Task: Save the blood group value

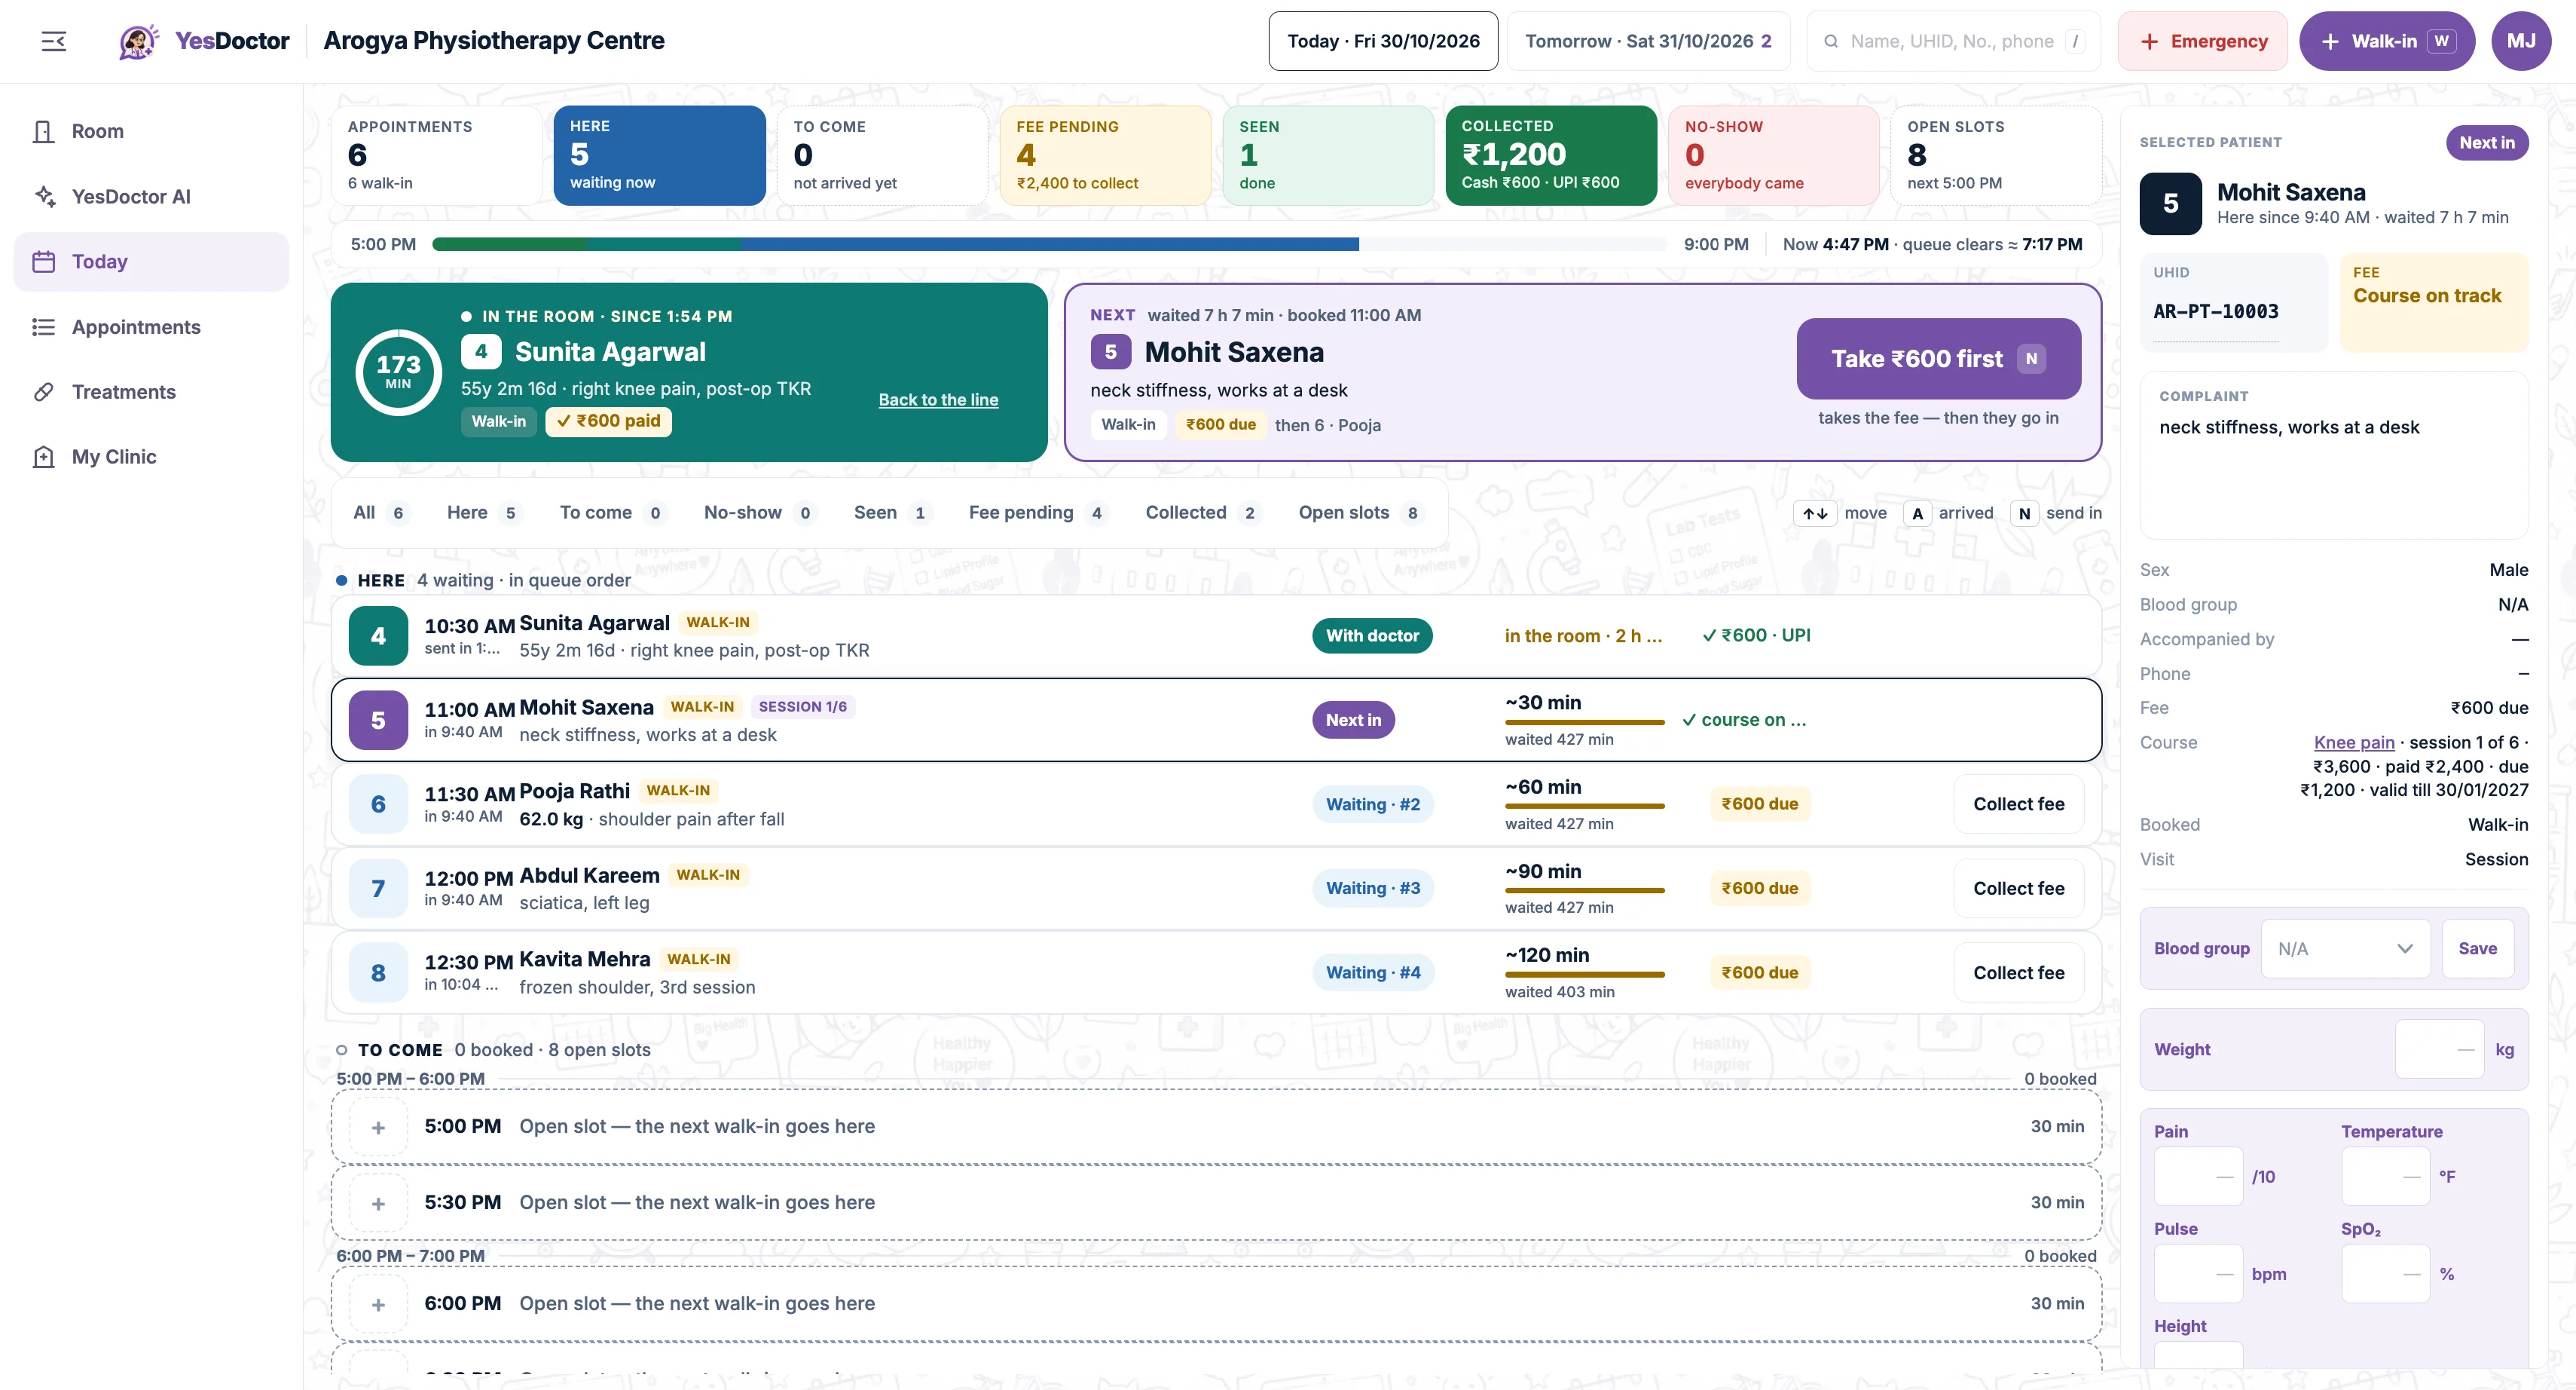Action: tap(2477, 949)
